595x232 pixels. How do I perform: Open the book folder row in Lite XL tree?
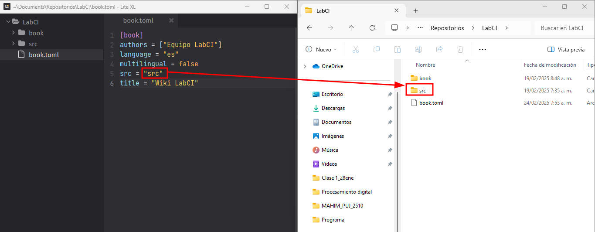click(51, 33)
